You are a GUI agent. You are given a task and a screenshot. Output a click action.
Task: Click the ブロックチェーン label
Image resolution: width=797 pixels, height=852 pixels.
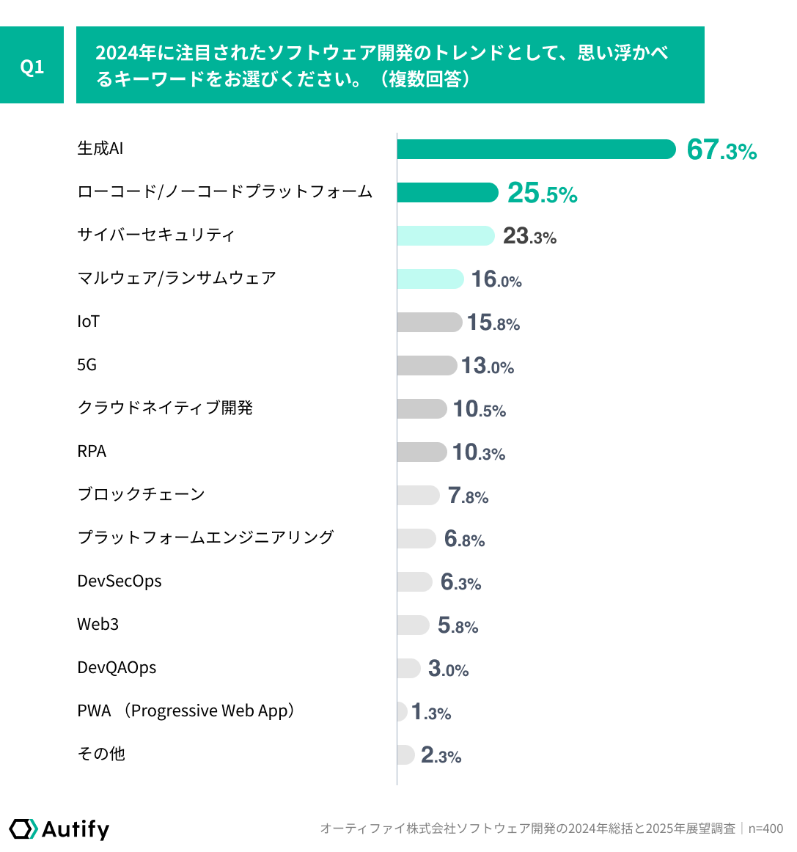tap(142, 494)
